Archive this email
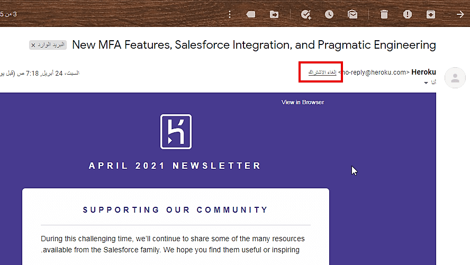The width and height of the screenshot is (470, 265). [431, 14]
